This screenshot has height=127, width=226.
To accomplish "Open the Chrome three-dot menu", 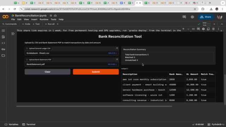I will [x=222, y=9].
